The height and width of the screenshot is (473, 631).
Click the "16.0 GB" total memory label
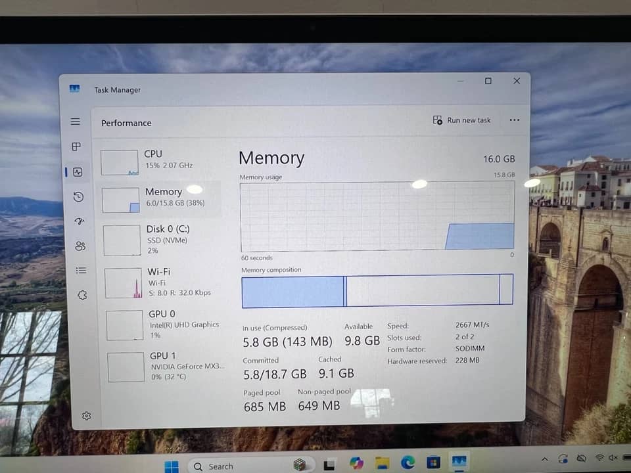[x=499, y=159]
